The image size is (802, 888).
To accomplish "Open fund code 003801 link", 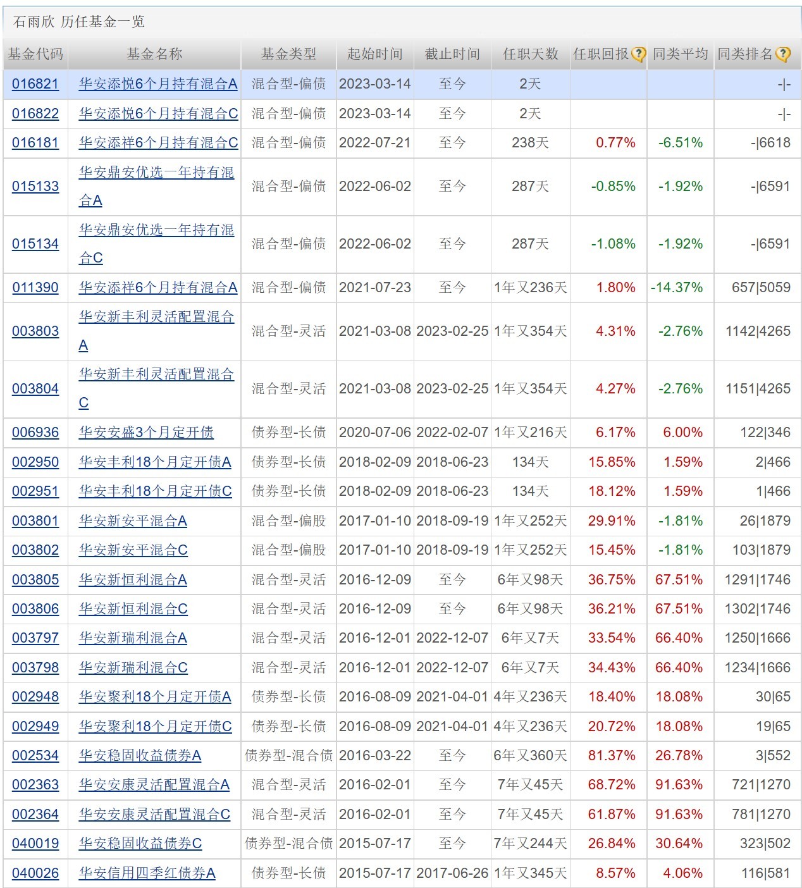I will [x=35, y=521].
